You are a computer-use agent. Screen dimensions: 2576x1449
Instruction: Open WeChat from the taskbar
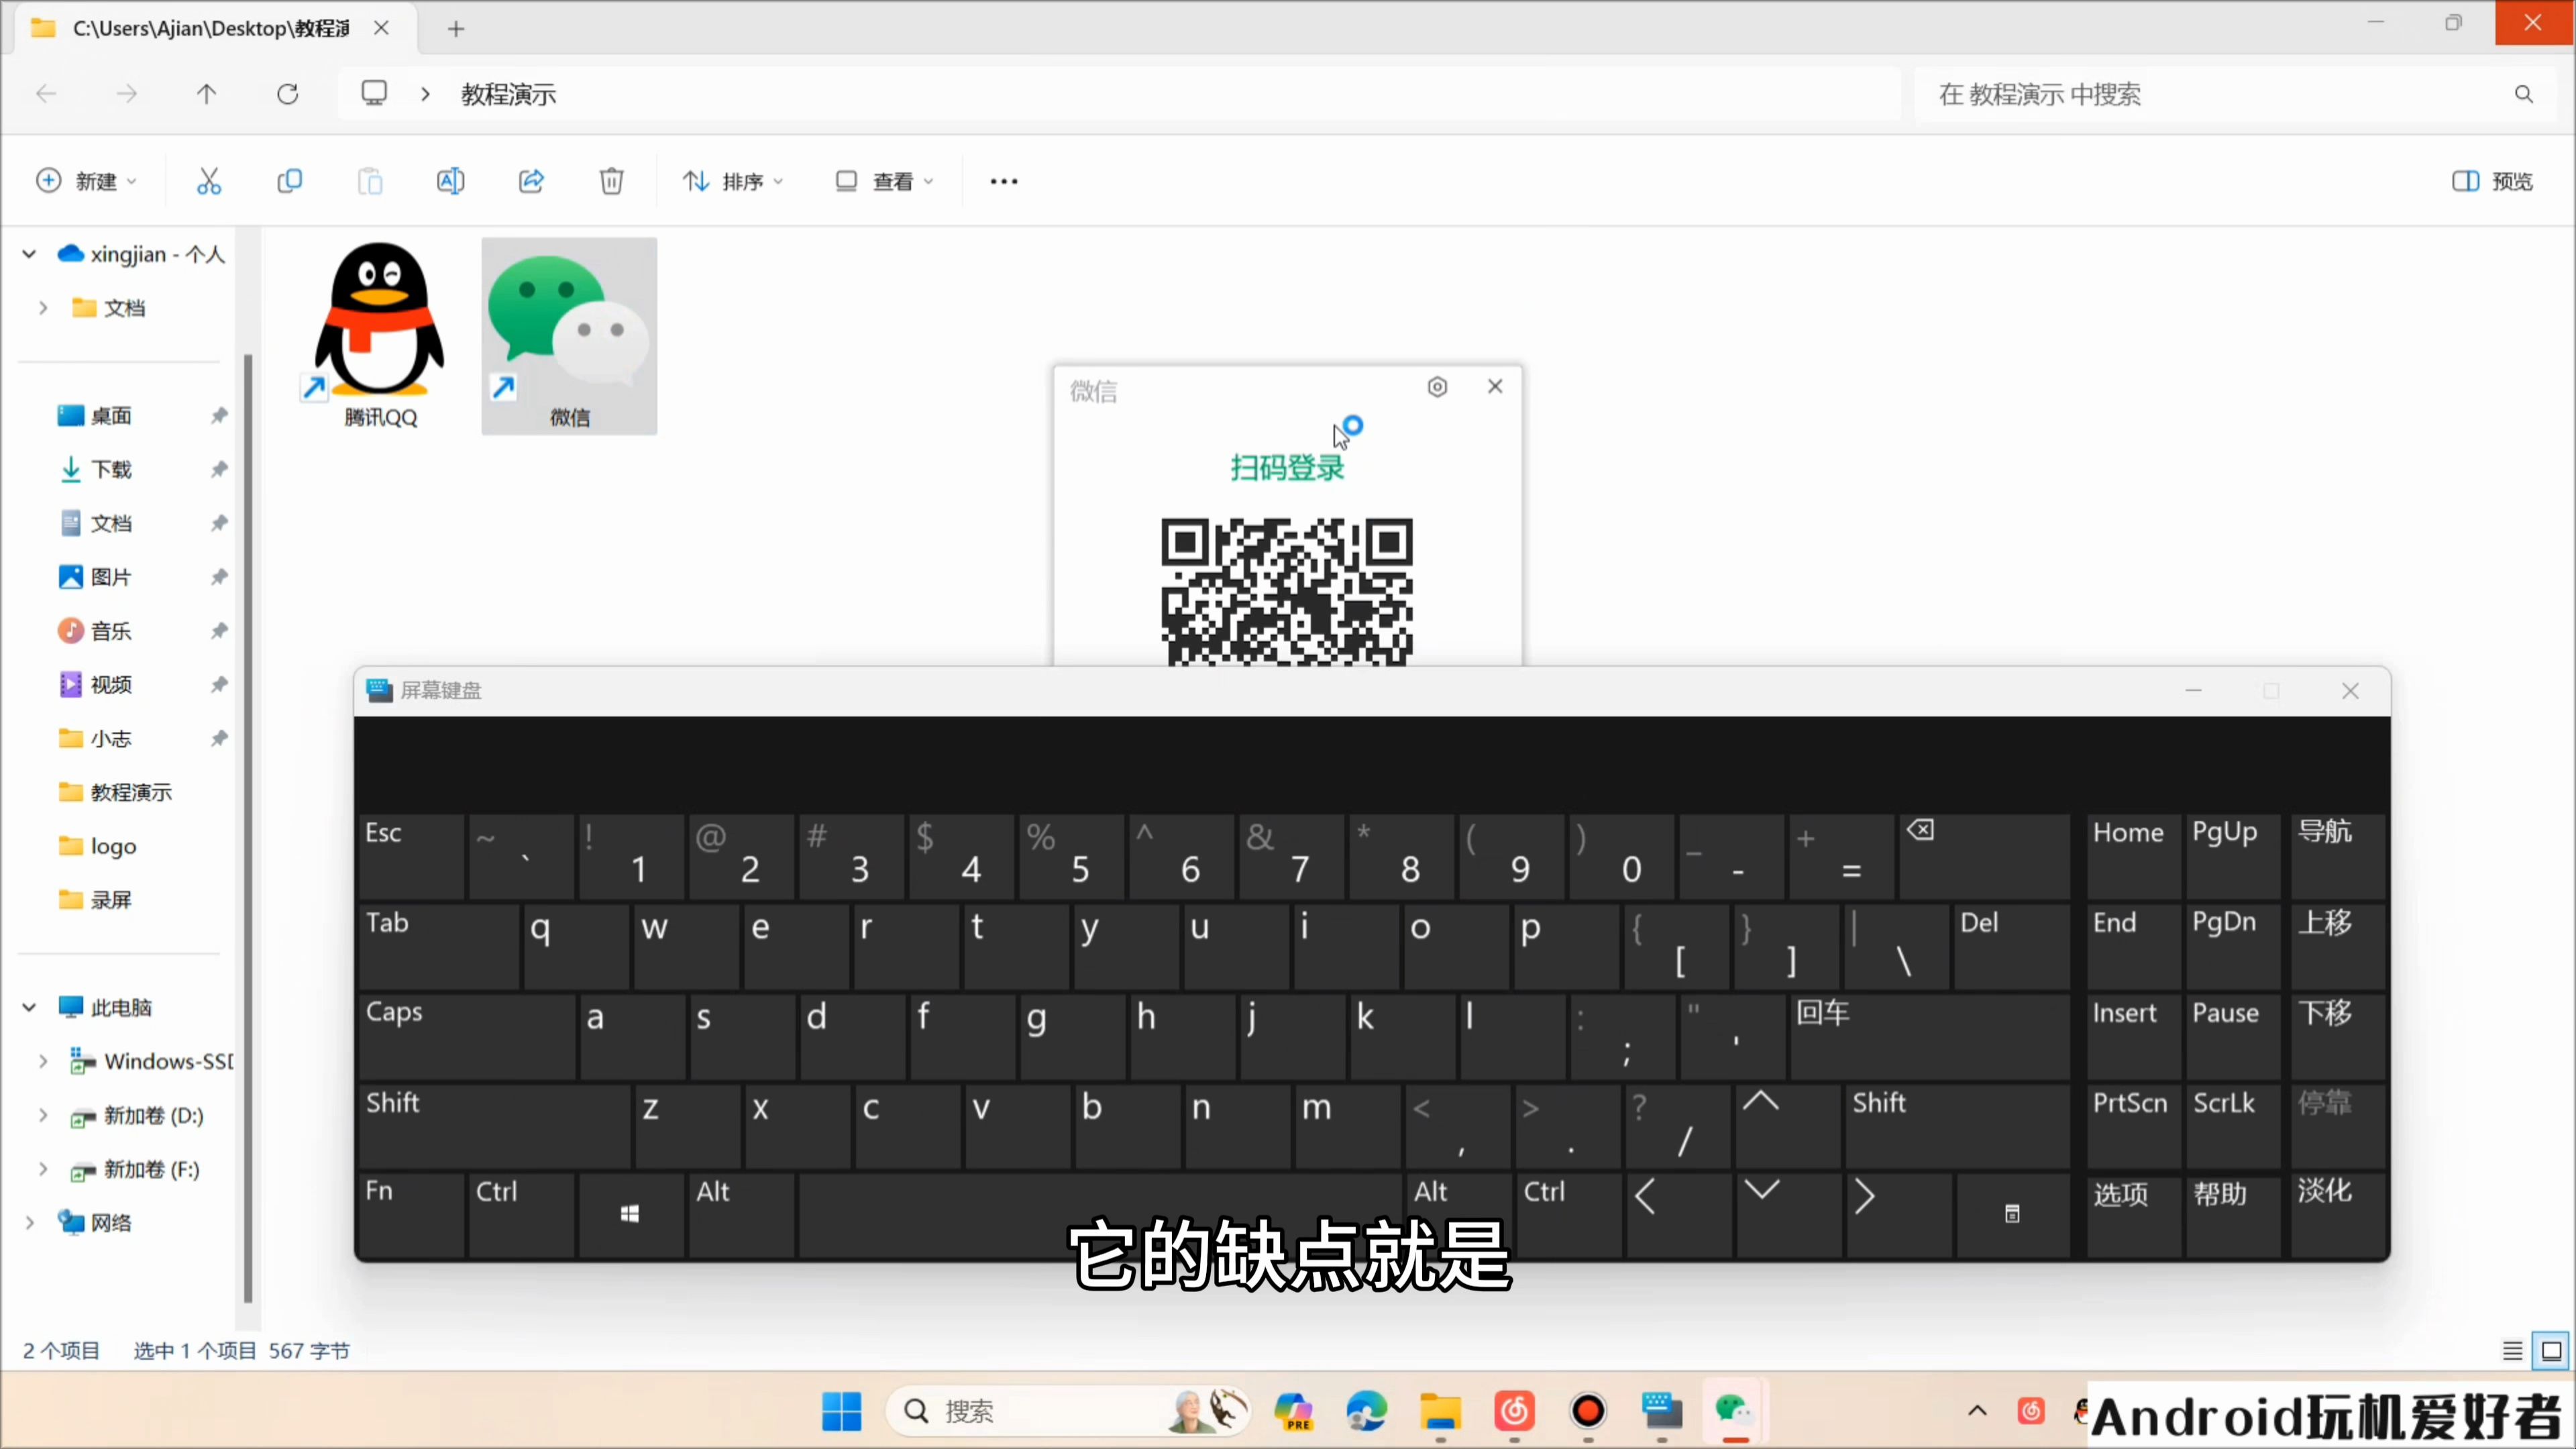(1735, 1411)
